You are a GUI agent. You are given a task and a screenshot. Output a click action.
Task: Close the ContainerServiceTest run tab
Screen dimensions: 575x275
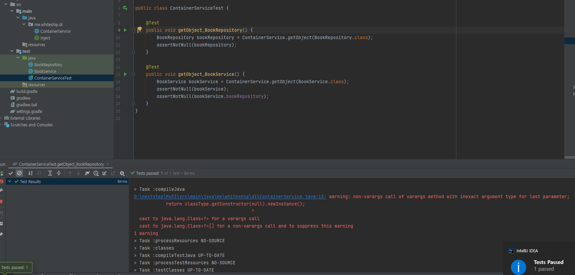click(108, 164)
